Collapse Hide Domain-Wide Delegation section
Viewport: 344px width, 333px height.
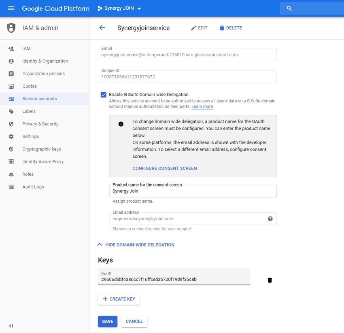pyautogui.click(x=136, y=245)
